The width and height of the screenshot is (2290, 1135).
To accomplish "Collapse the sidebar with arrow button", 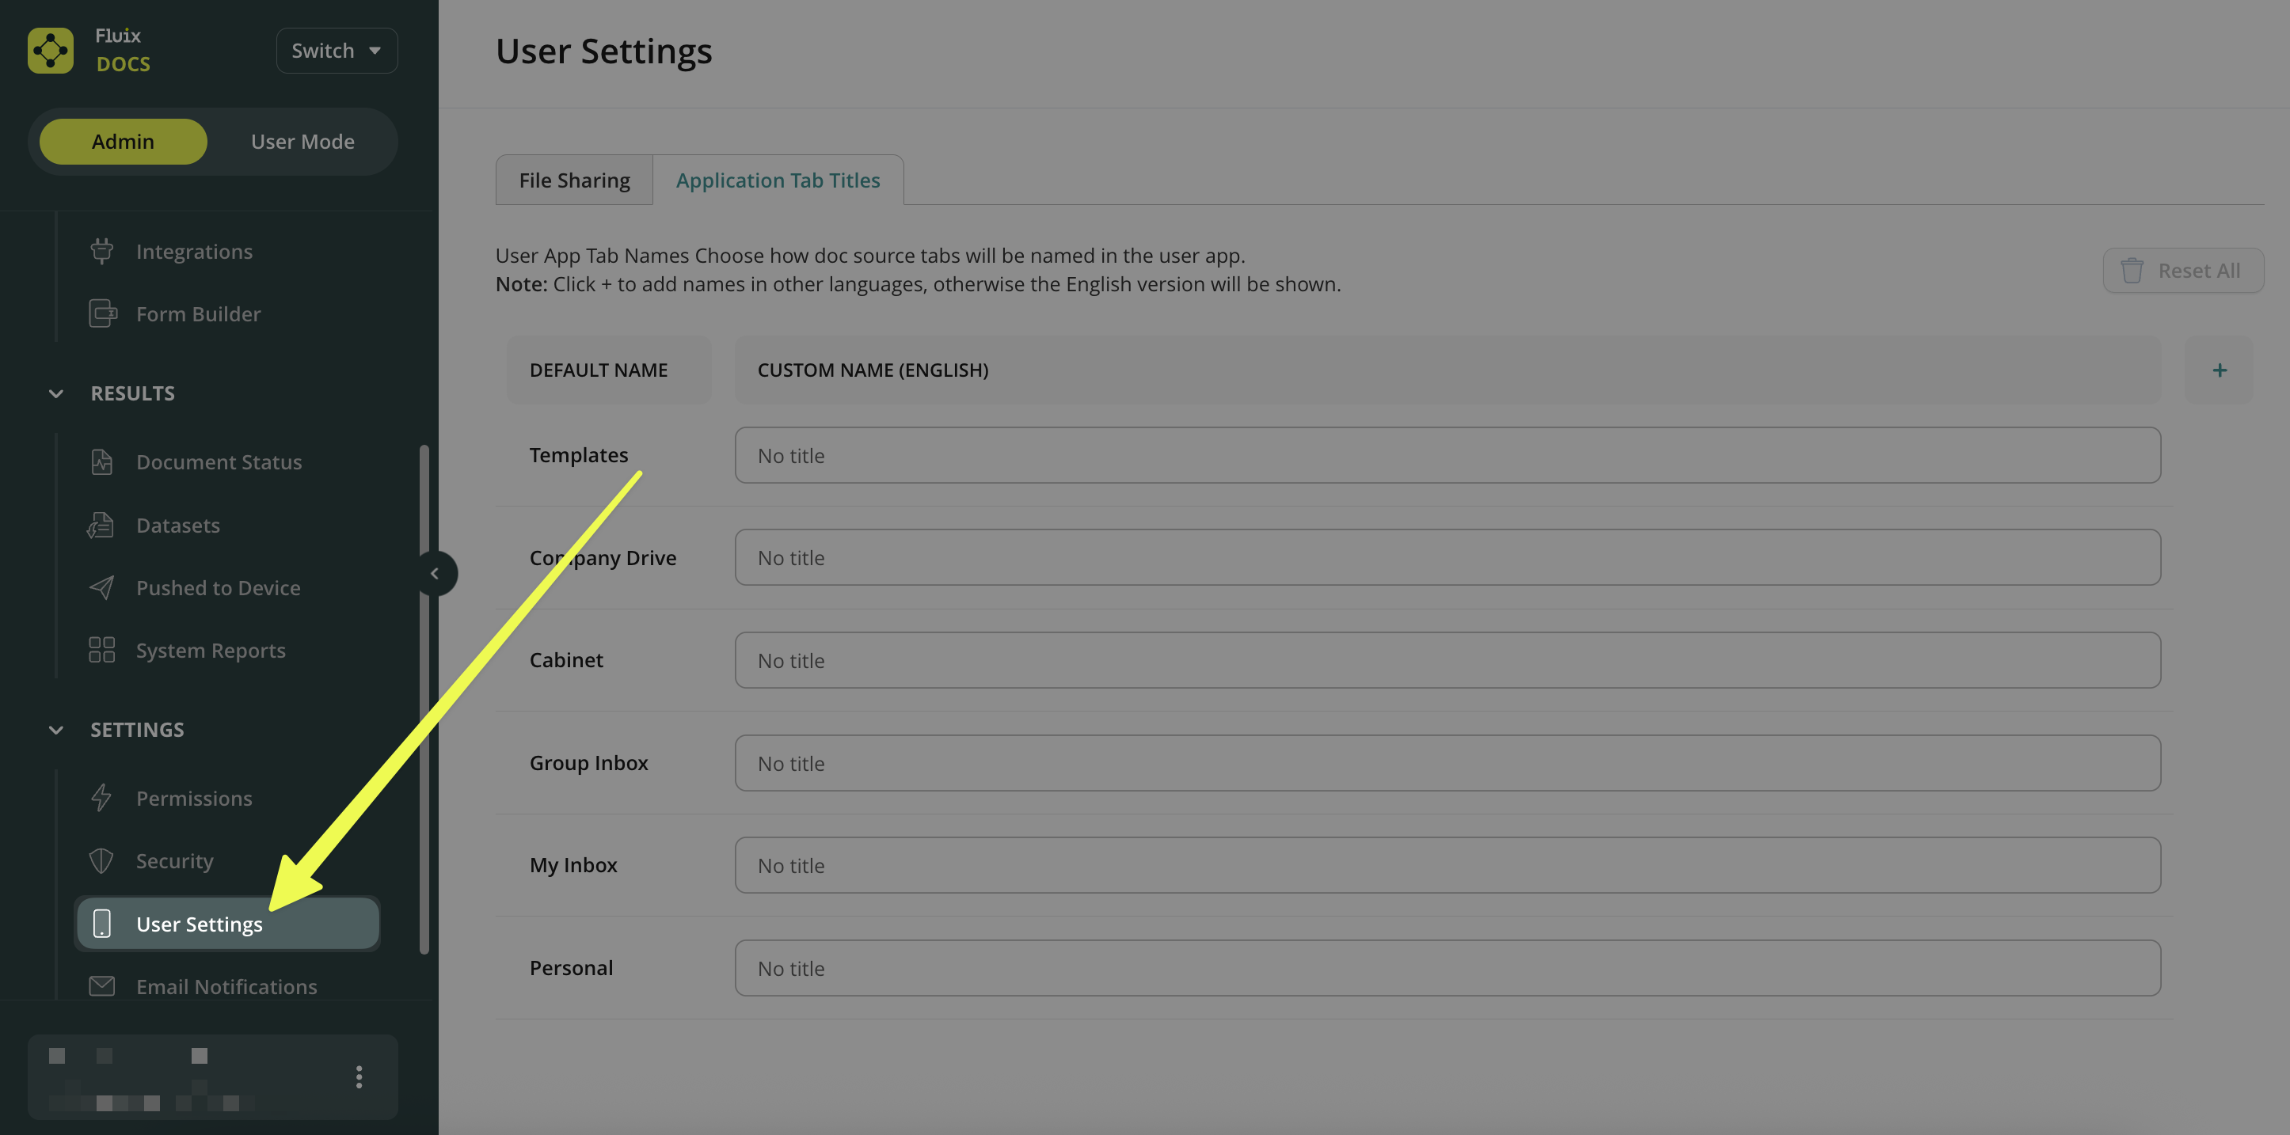I will [x=435, y=573].
